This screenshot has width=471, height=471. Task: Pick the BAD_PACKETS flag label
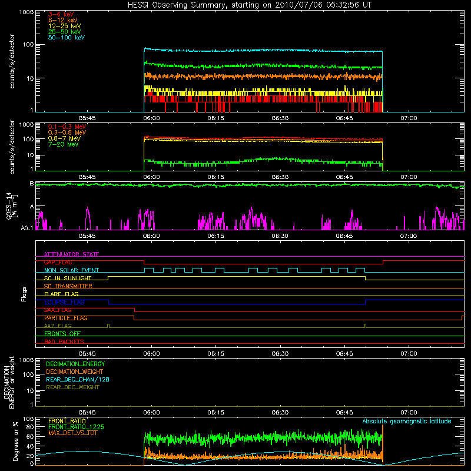pyautogui.click(x=64, y=341)
